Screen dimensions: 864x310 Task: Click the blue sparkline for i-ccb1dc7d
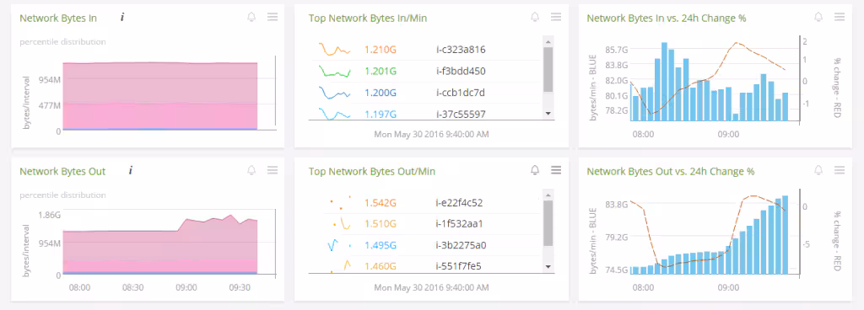pyautogui.click(x=334, y=93)
